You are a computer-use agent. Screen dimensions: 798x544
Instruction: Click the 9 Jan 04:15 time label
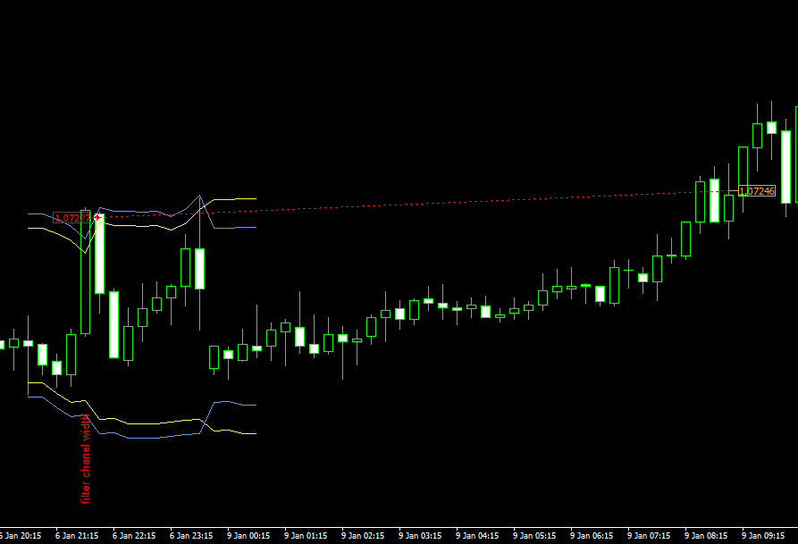coord(477,536)
